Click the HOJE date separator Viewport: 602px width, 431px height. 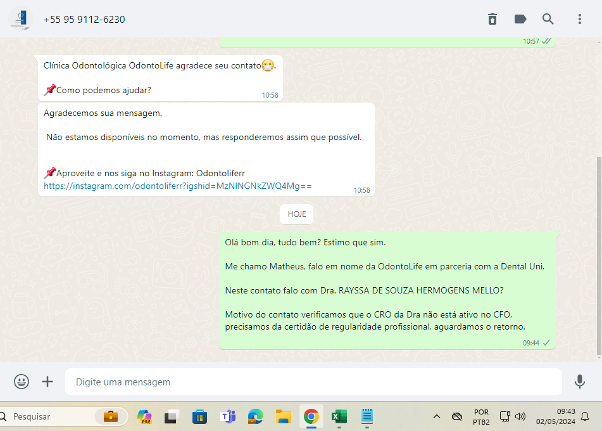coord(296,214)
